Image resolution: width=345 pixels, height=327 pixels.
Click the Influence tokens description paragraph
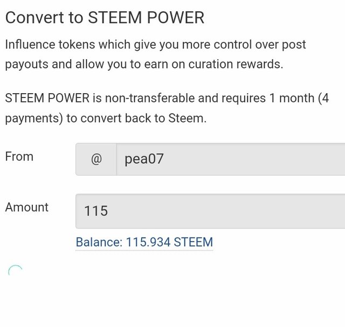pyautogui.click(x=155, y=54)
